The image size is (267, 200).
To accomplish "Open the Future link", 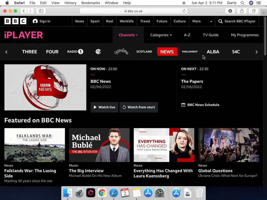I will pos(162,21).
